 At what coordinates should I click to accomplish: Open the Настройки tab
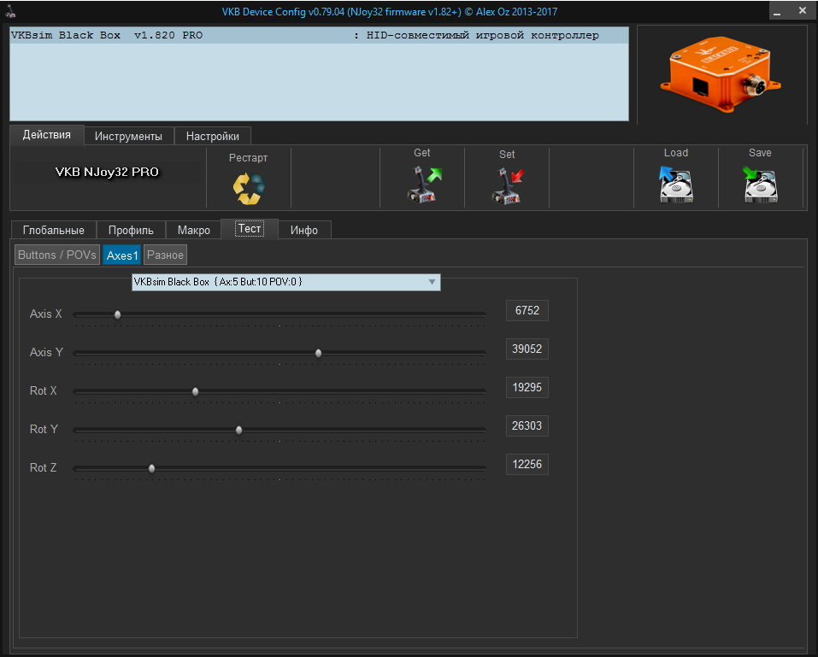(212, 136)
